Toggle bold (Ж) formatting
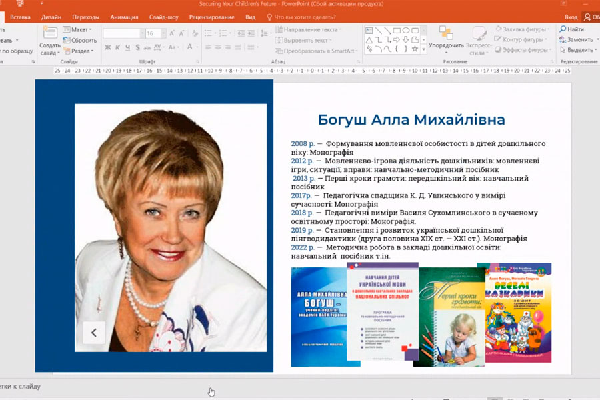The width and height of the screenshot is (600, 400). point(108,47)
